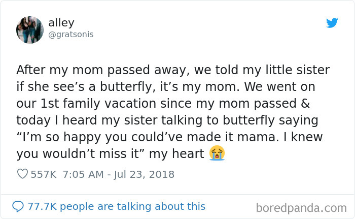Viewport: 355px width, 219px height.
Task: Click the ampersand ending the third line
Action: [305, 103]
